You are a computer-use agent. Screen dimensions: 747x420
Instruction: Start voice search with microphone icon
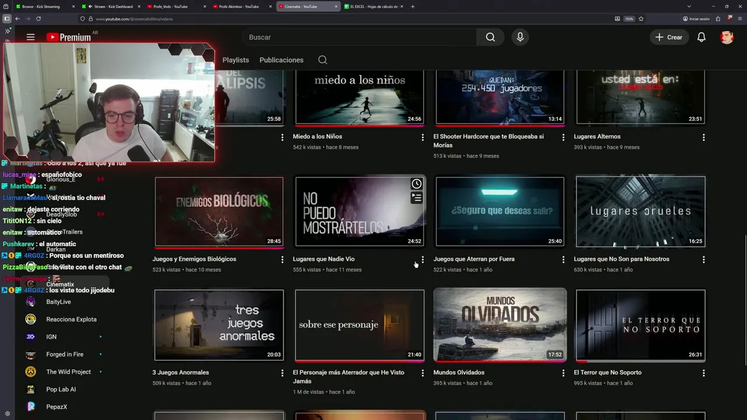tap(520, 37)
